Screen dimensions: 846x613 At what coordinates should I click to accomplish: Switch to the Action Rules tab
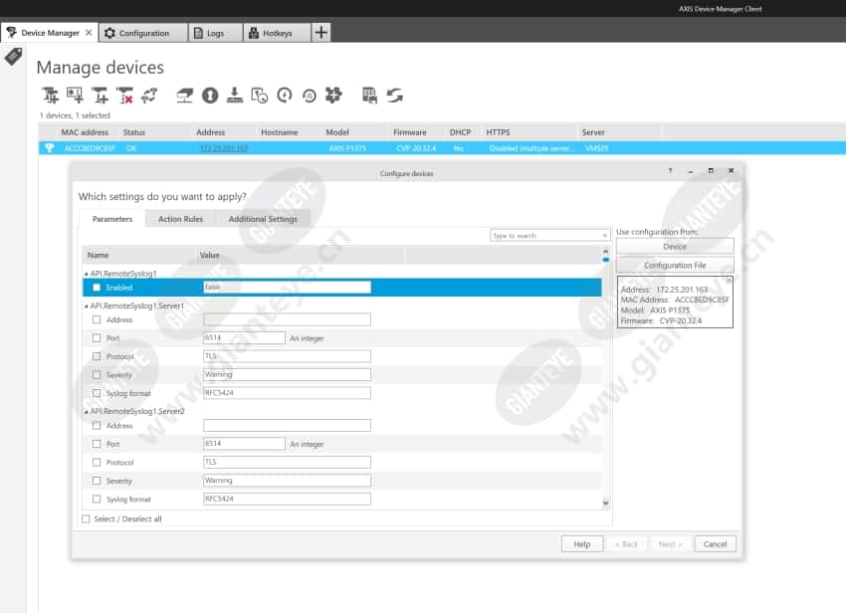click(180, 219)
